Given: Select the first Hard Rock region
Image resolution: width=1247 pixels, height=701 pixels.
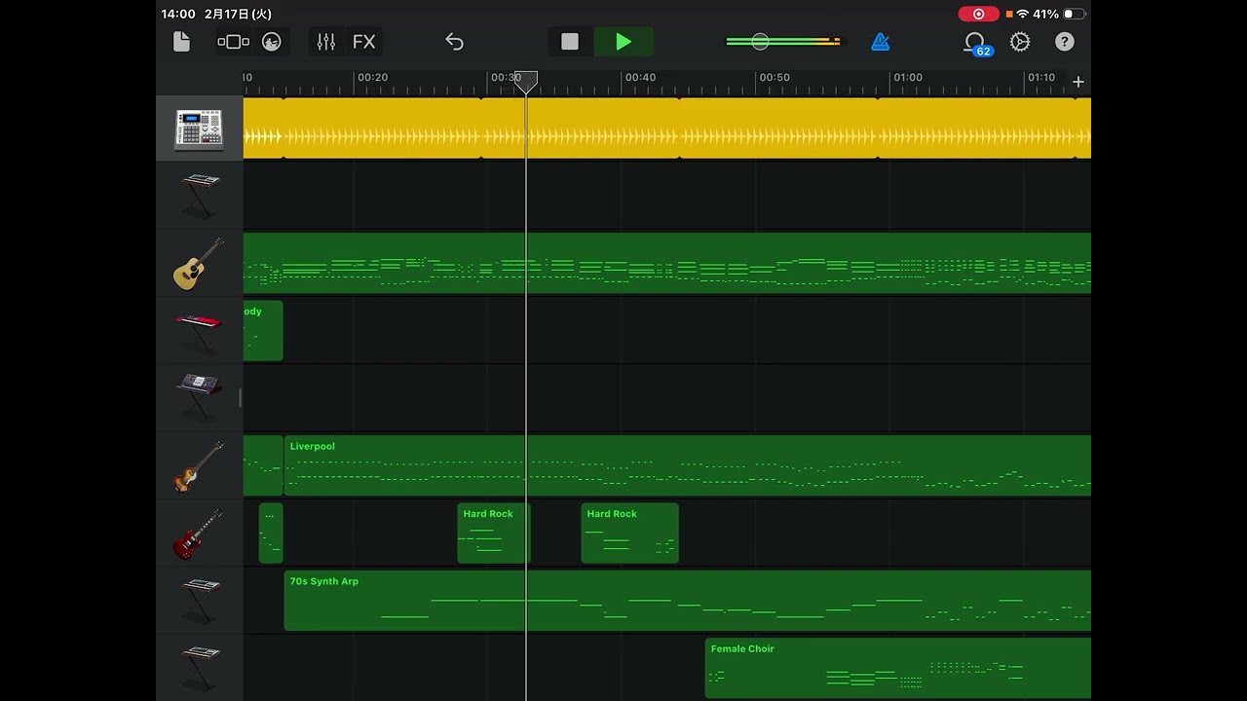Looking at the screenshot, I should coord(494,534).
